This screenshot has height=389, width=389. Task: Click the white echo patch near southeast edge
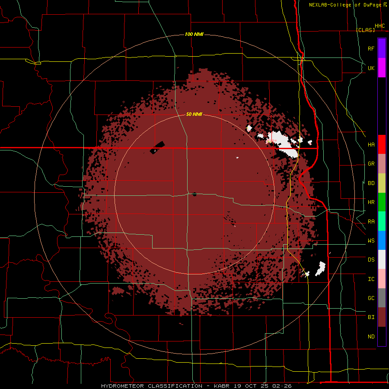click(x=320, y=268)
